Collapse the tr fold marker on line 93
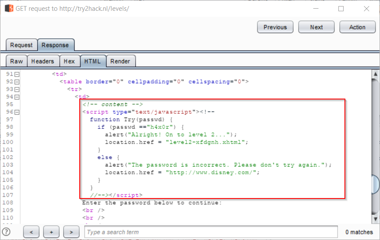Screen dimensions: 380x240 [17, 89]
